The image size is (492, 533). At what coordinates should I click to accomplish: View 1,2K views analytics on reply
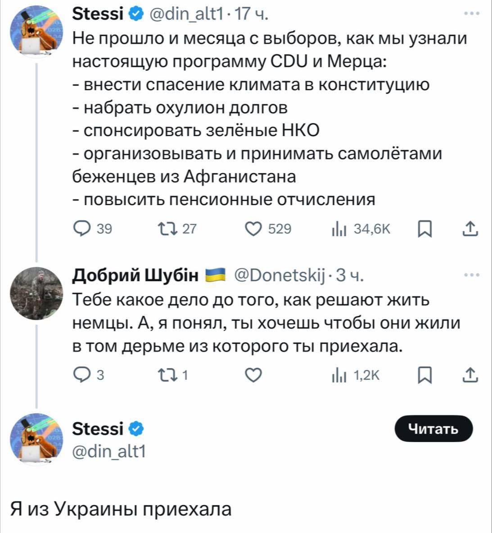point(337,375)
